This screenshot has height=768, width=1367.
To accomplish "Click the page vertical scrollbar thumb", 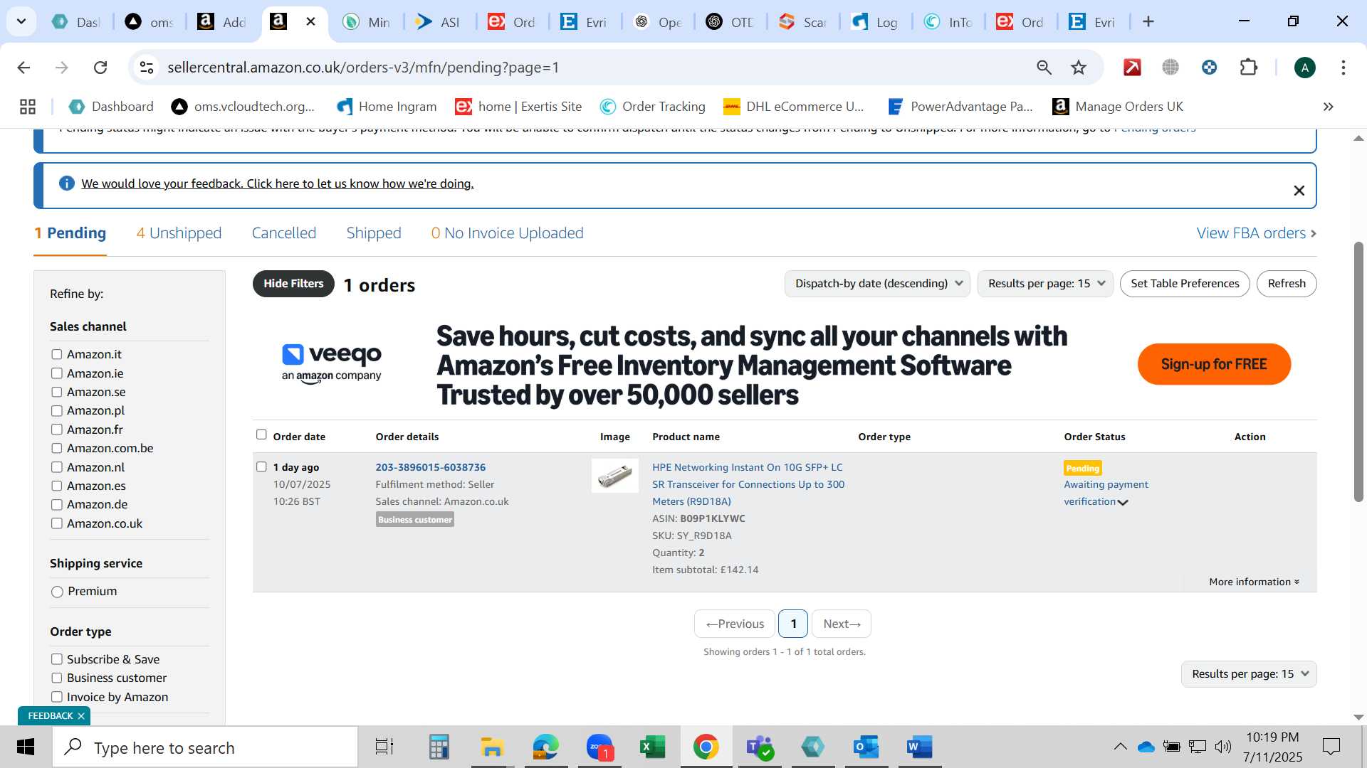I will pos(1358,373).
